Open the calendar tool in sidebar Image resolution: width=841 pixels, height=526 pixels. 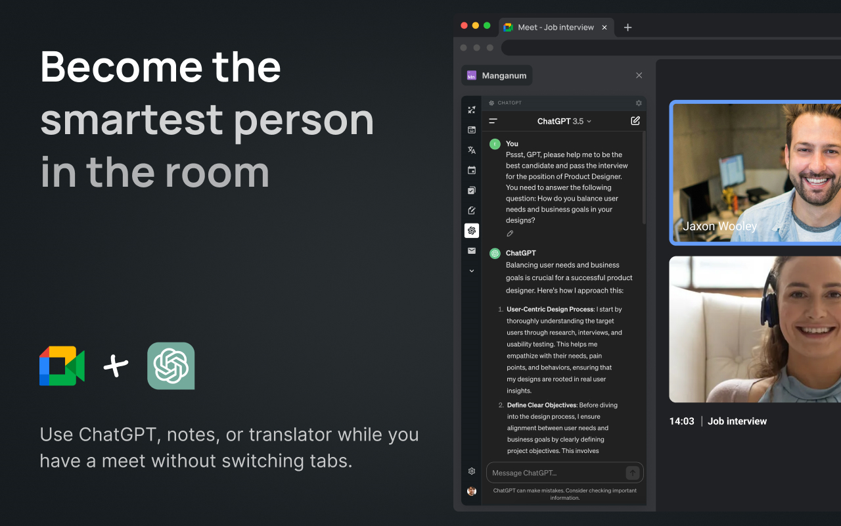(x=471, y=170)
